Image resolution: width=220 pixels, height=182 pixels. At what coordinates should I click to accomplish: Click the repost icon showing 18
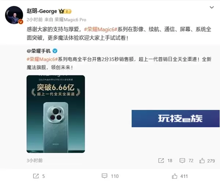[x=161, y=160]
